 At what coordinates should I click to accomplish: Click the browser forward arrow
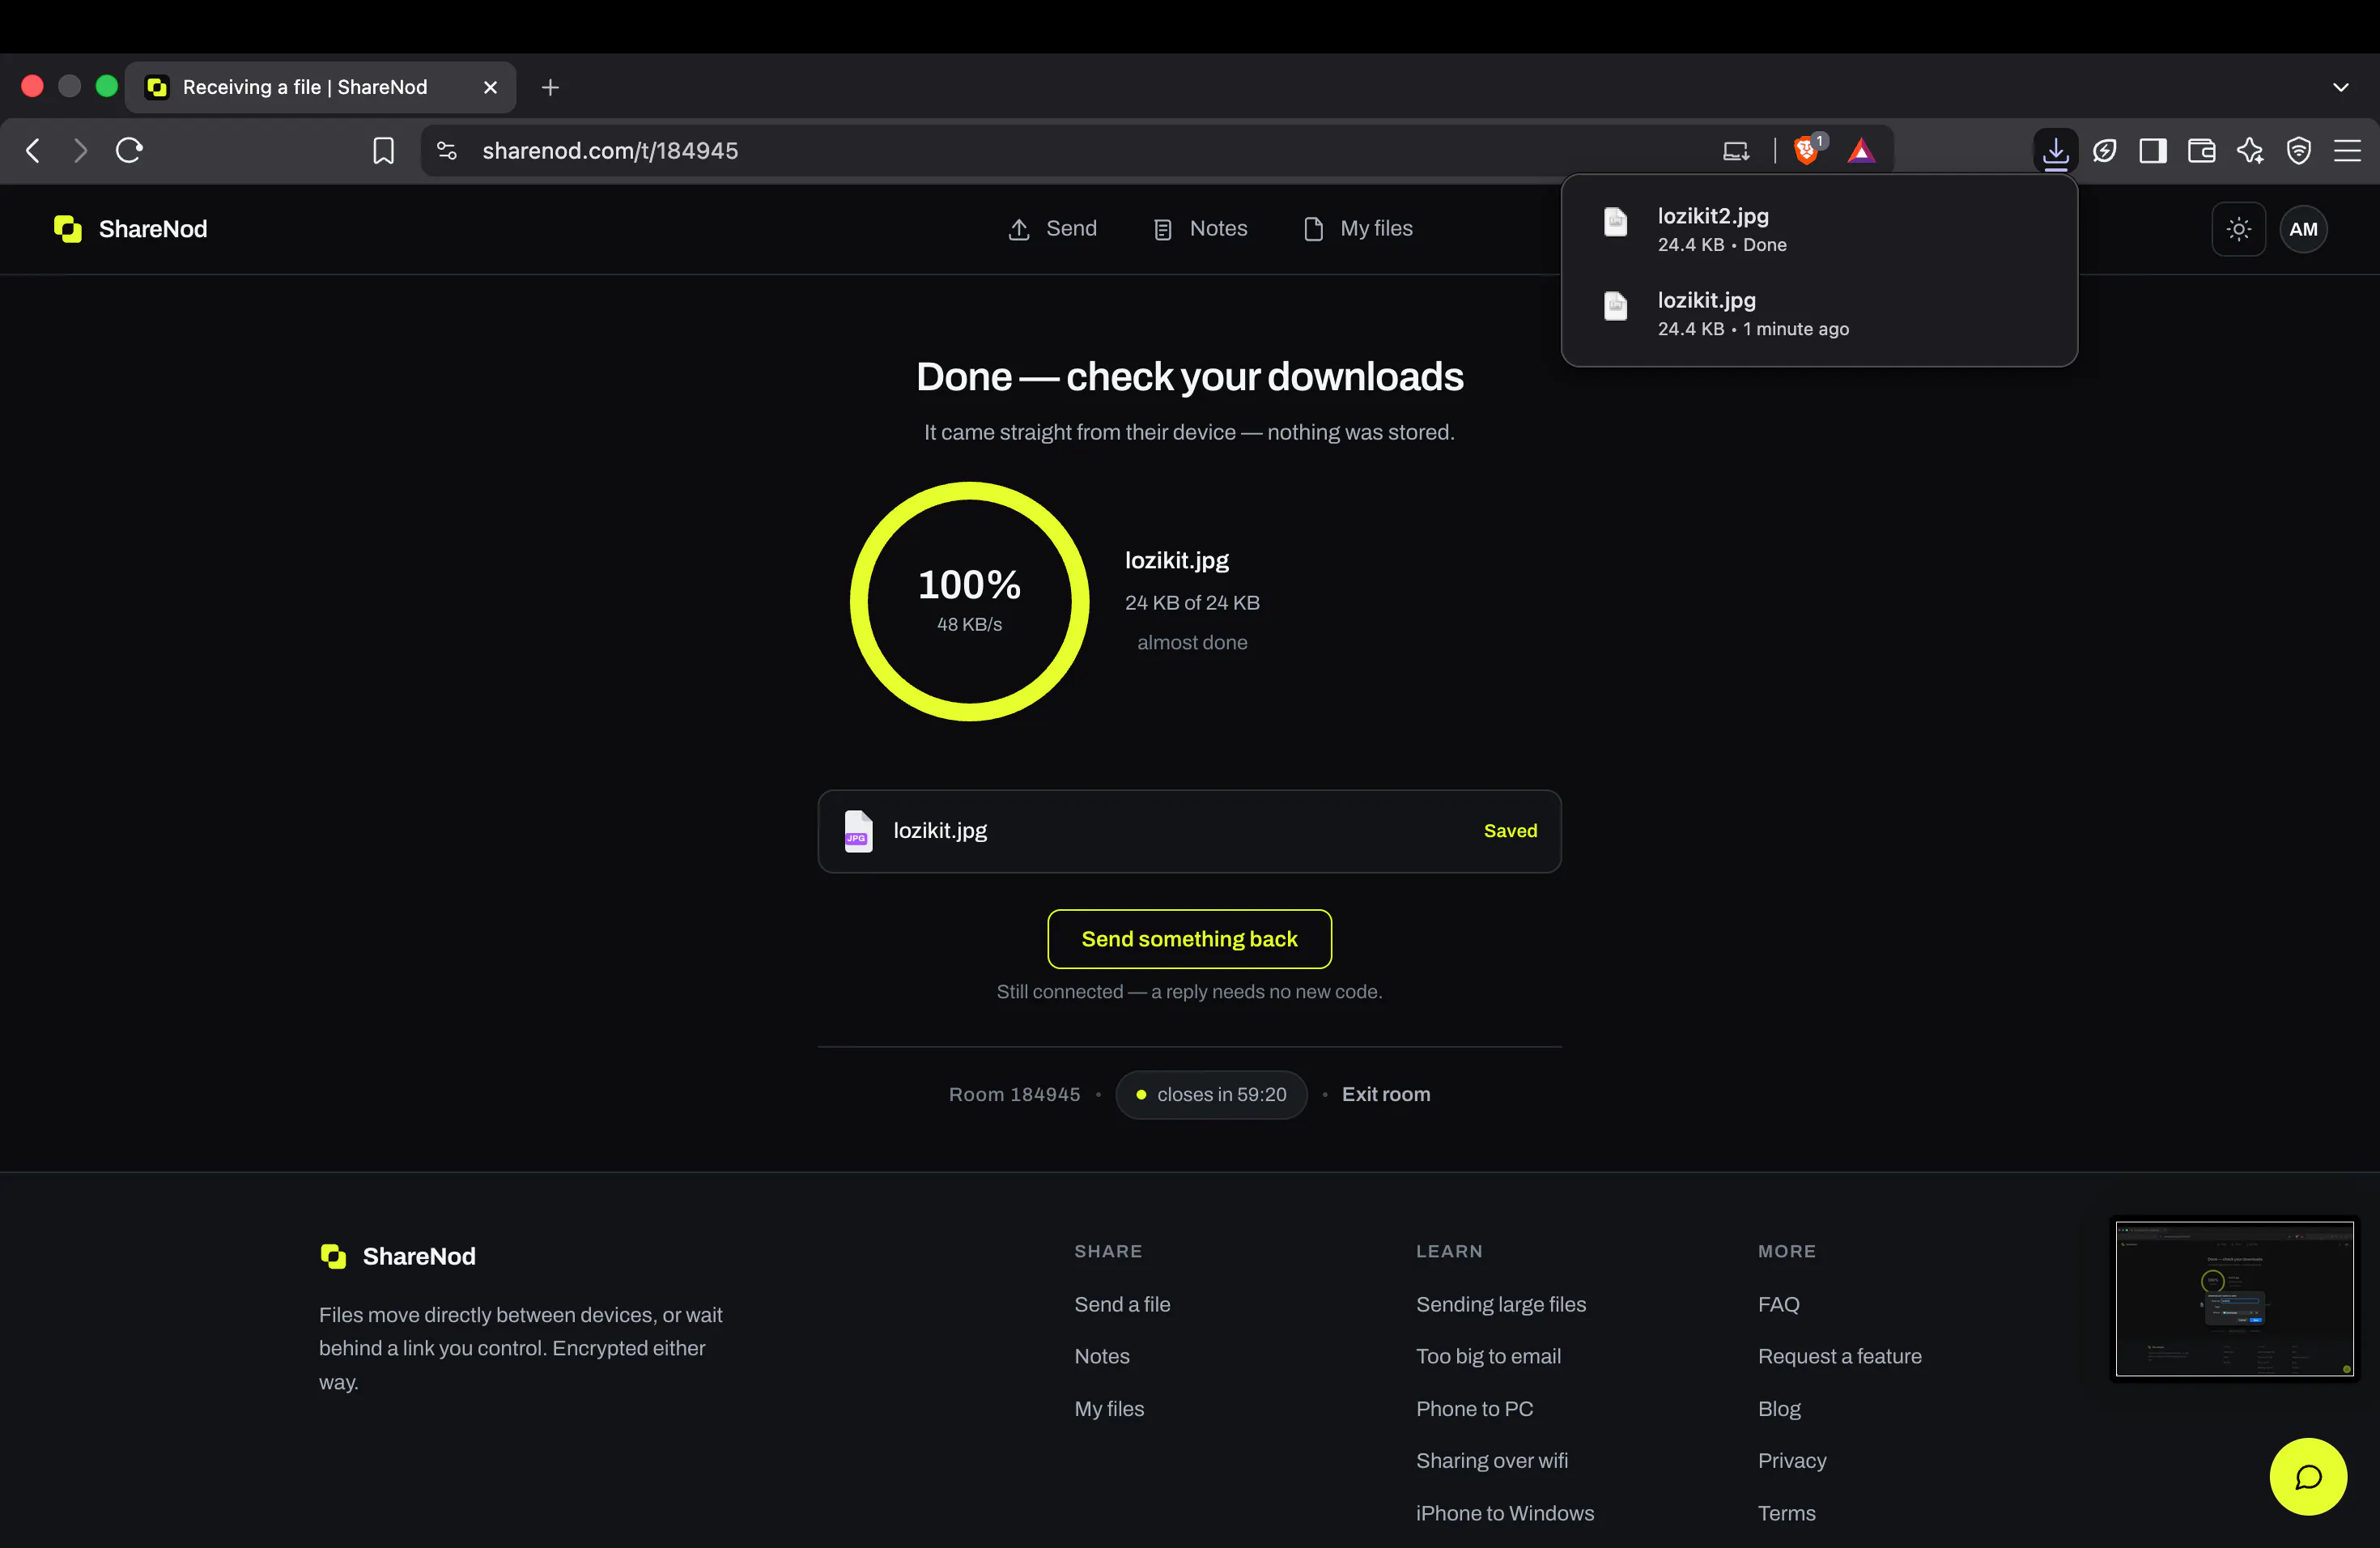pyautogui.click(x=81, y=151)
